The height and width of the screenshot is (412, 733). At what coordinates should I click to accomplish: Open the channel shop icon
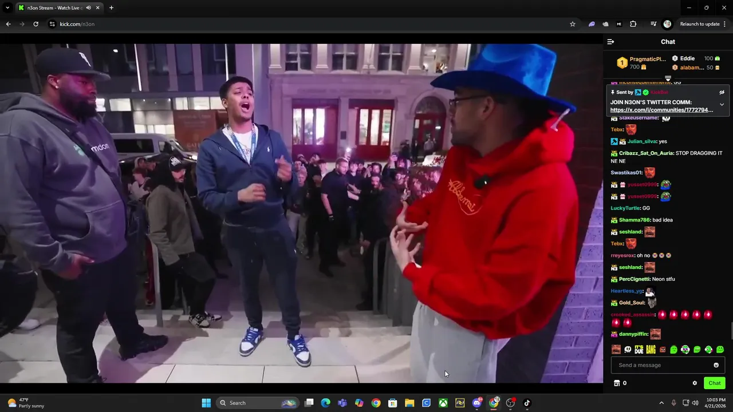coord(617,383)
